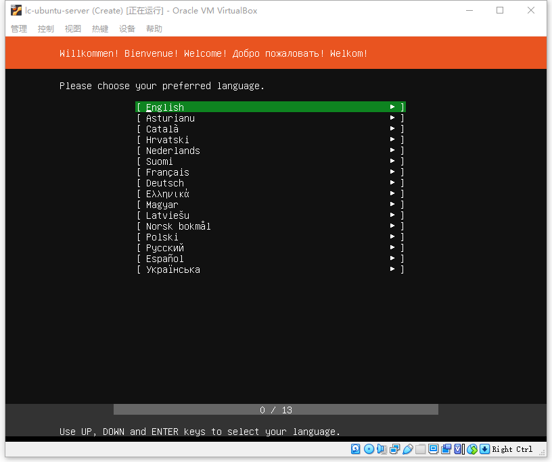Click the USB devices status icon

coord(408,449)
